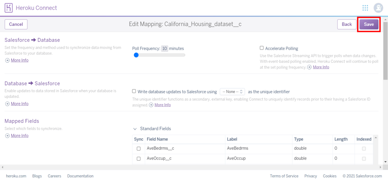This screenshot has height=182, width=388.
Task: Click the Poll Frequency minutes input field
Action: point(165,48)
